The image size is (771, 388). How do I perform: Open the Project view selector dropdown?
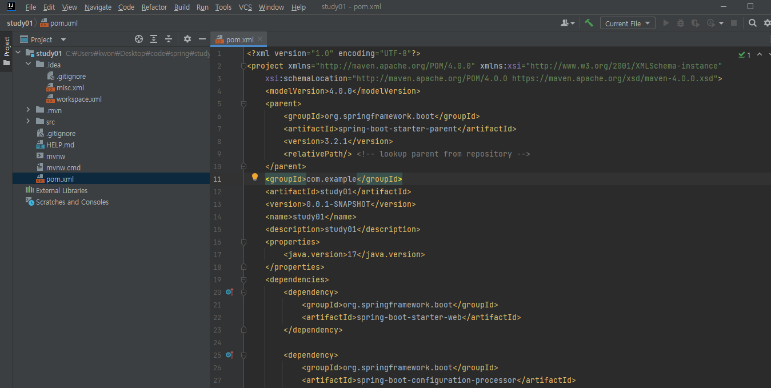click(63, 39)
